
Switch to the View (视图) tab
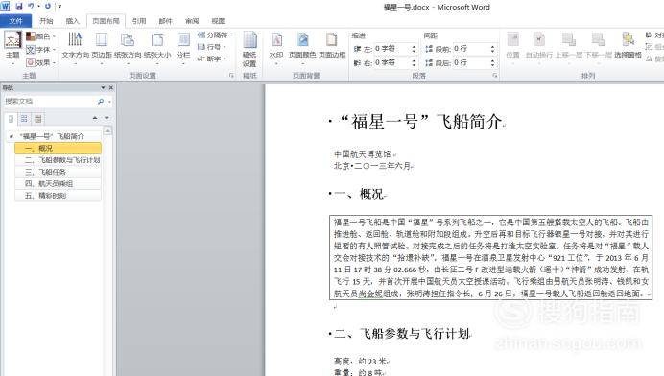218,21
